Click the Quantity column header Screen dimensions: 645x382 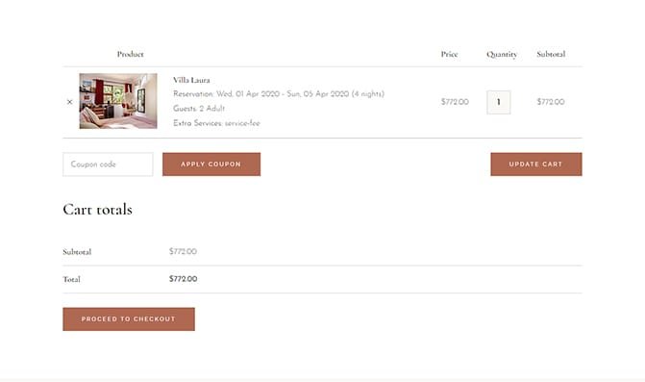[x=502, y=54]
